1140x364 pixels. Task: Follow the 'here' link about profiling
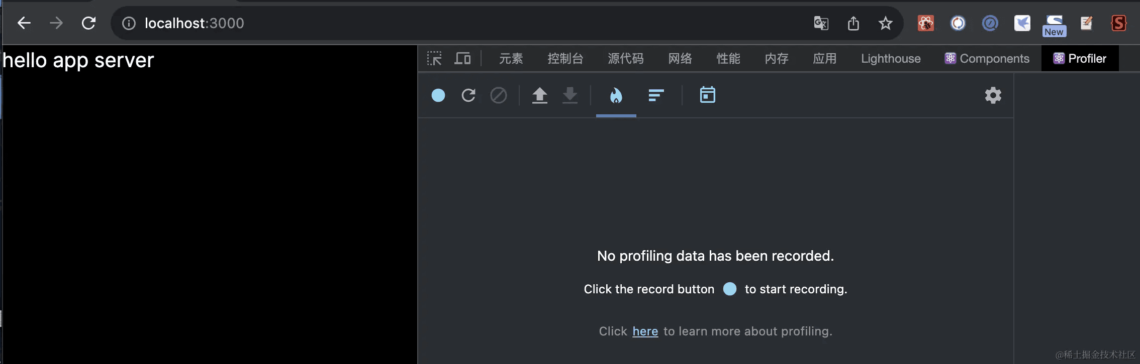645,331
